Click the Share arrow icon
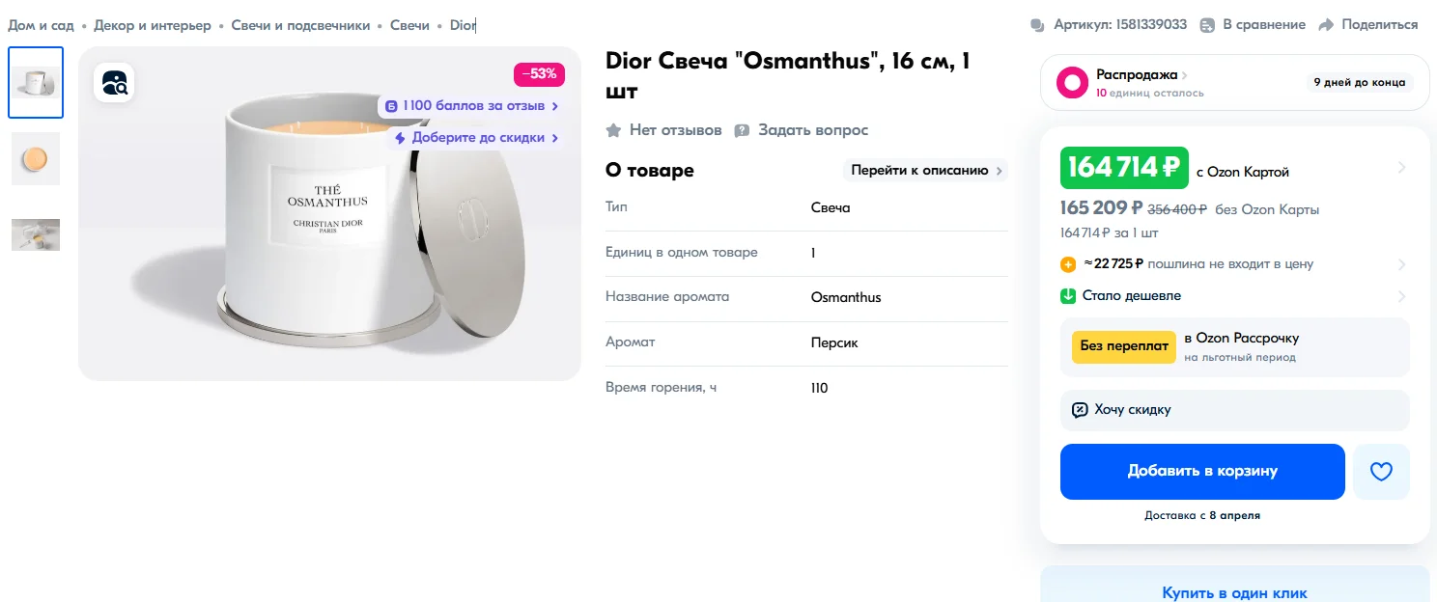The width and height of the screenshot is (1437, 602). pos(1326,25)
